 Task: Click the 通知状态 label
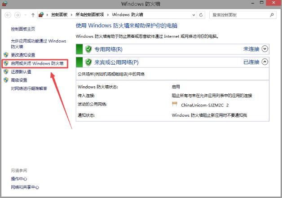pyautogui.click(x=86, y=115)
